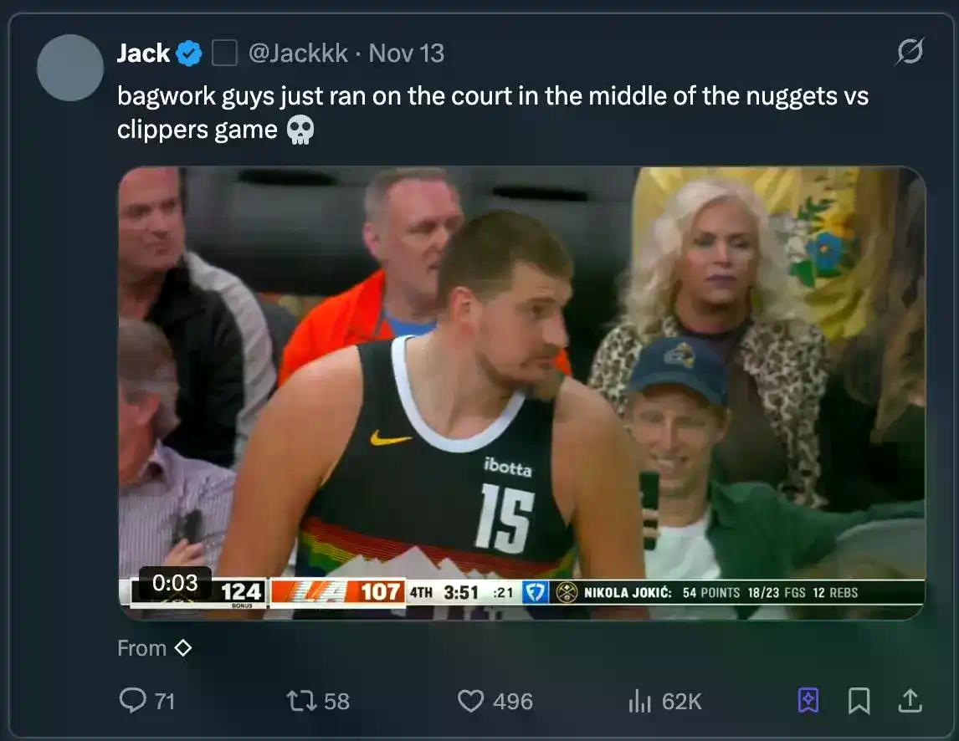
Task: Click the Grok icon at top right
Action: [910, 53]
